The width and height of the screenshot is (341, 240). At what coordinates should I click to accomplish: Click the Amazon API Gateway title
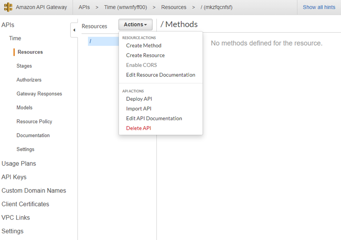tap(41, 7)
